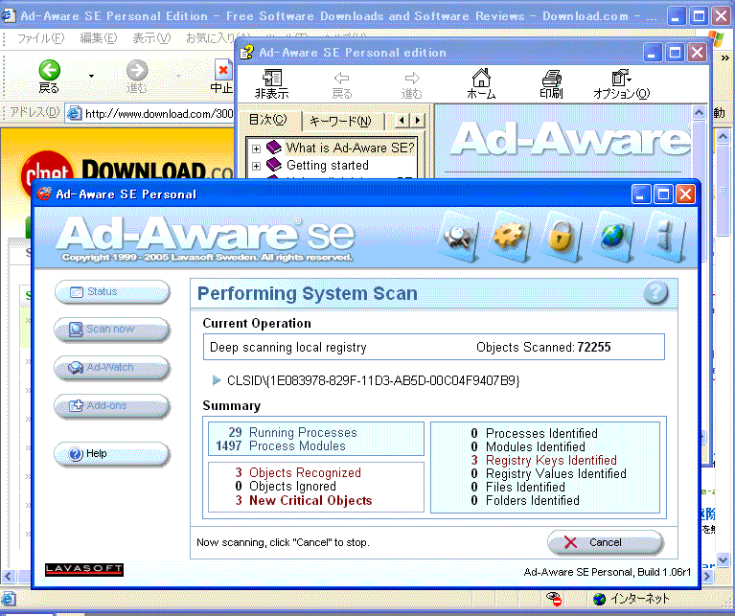735x616 pixels.
Task: Click the horizontal scroll-left arrow in browser
Action: 9,576
